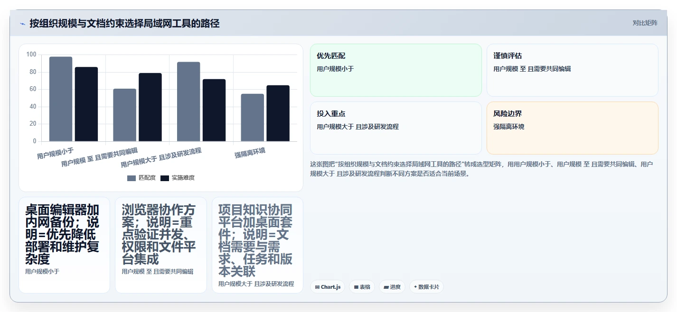The width and height of the screenshot is (677, 312).
Task: Select the 项目知识协同平台 data card
Action: tap(257, 245)
